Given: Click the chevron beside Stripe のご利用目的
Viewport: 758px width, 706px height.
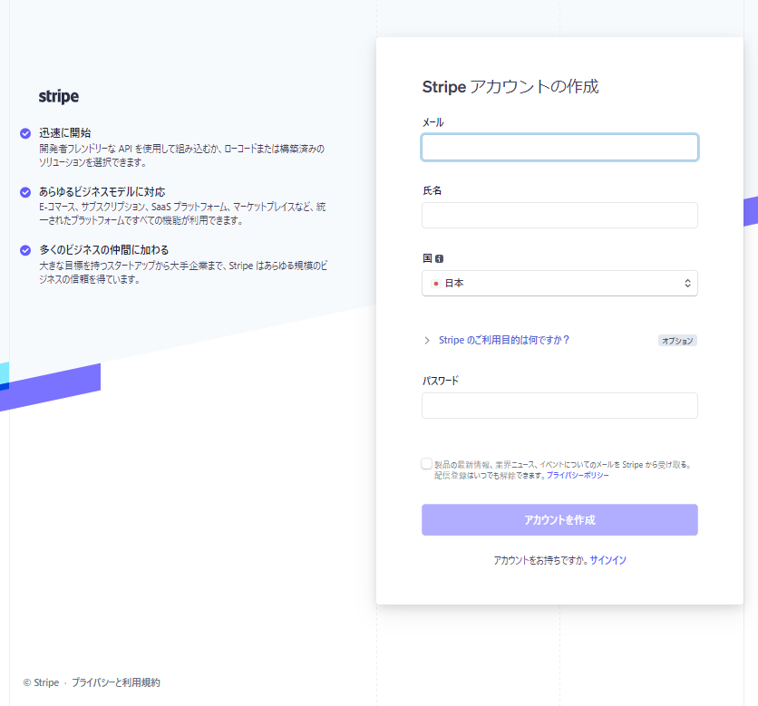Looking at the screenshot, I should (x=427, y=341).
